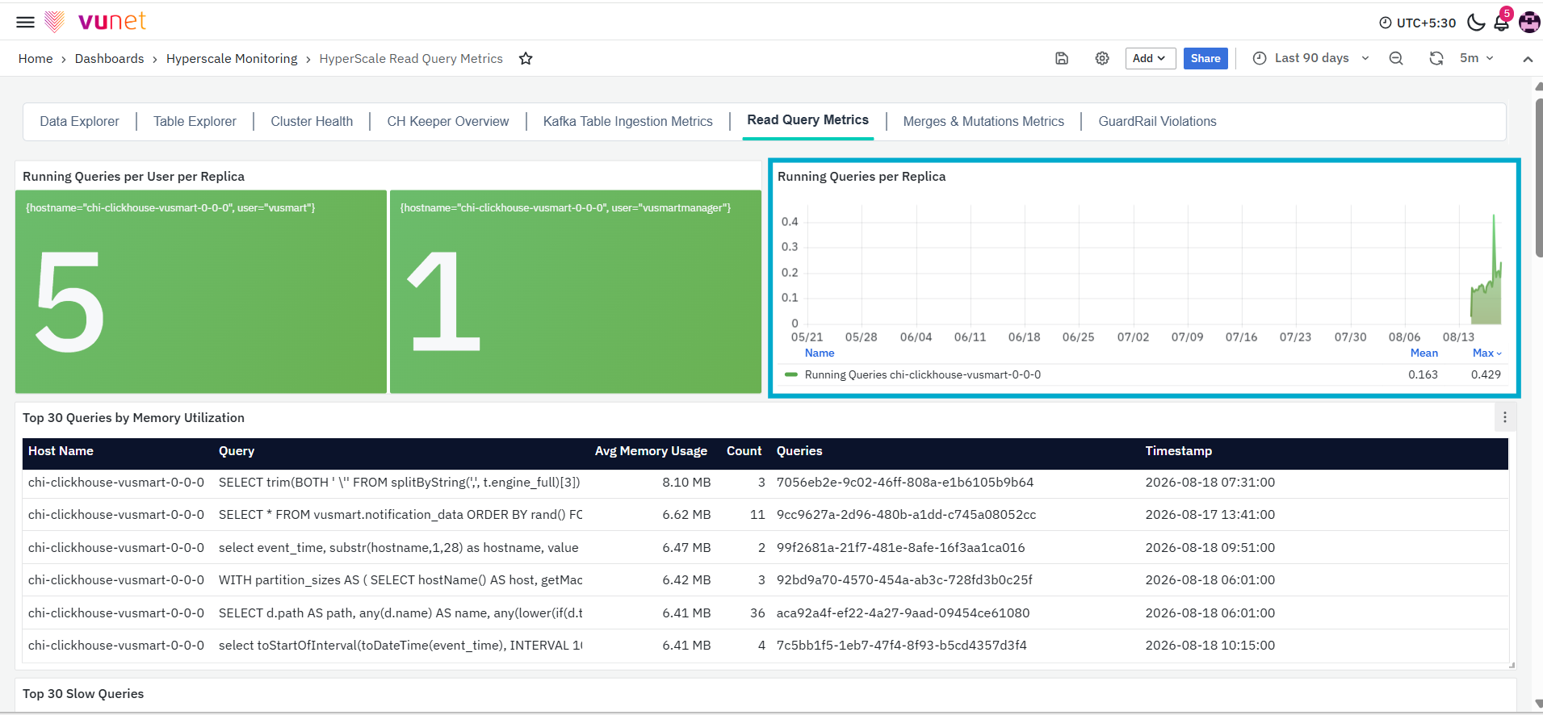1543x715 pixels.
Task: Mark dashboard as favorite star
Action: coord(526,59)
